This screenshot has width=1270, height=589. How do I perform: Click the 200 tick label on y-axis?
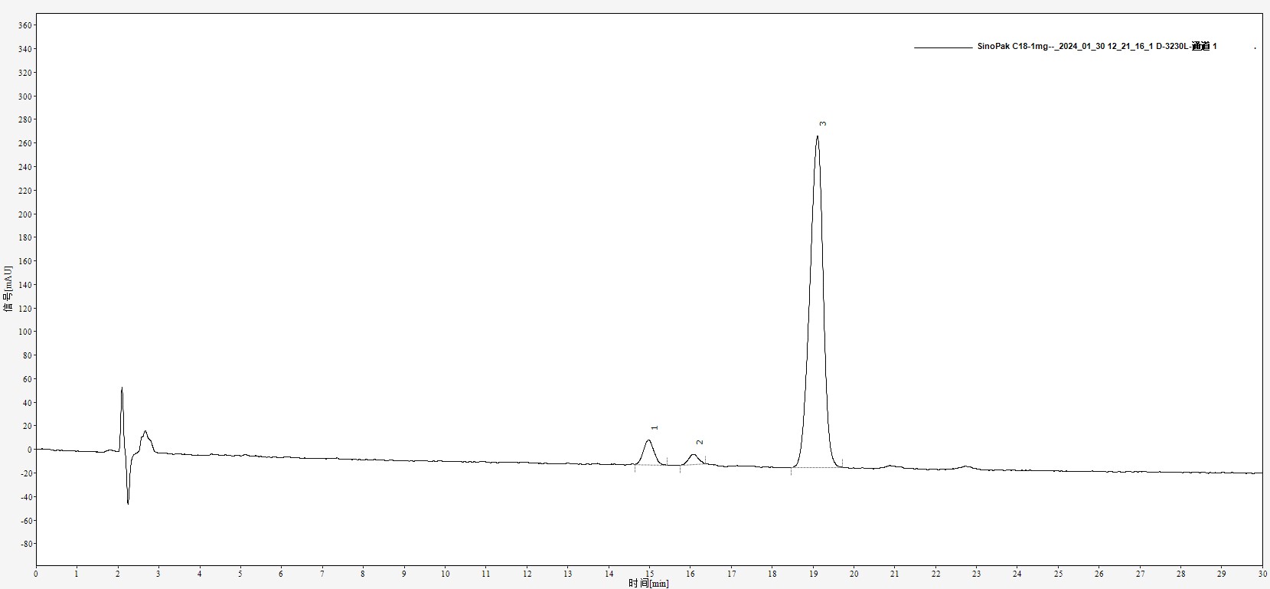point(24,214)
